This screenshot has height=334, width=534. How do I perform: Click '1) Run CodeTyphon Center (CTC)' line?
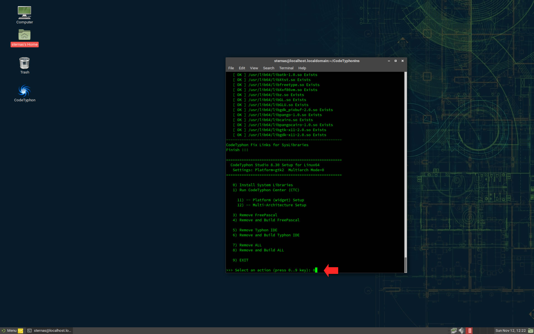click(x=266, y=190)
